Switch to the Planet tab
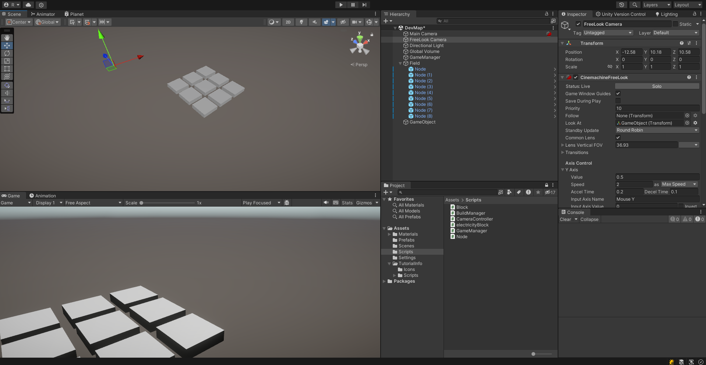The height and width of the screenshot is (365, 706). point(74,14)
